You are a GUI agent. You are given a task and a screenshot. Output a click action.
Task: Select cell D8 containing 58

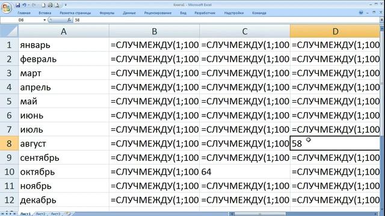tap(335, 143)
